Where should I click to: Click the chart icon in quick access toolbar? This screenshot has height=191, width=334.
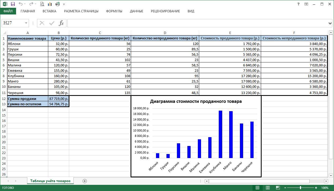coord(50,4)
